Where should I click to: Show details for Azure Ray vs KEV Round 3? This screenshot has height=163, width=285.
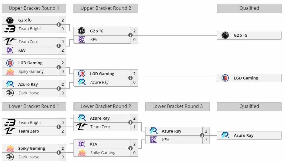(x=202, y=135)
